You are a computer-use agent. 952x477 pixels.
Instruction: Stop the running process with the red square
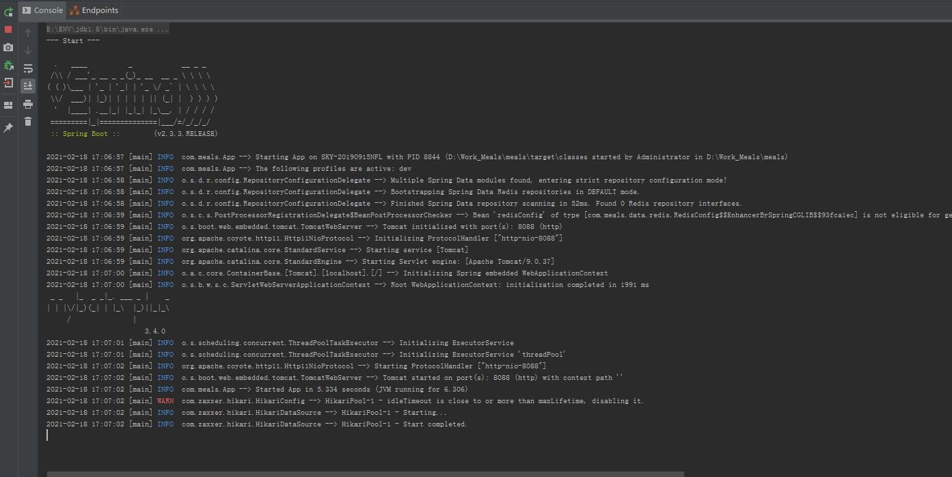(x=8, y=29)
